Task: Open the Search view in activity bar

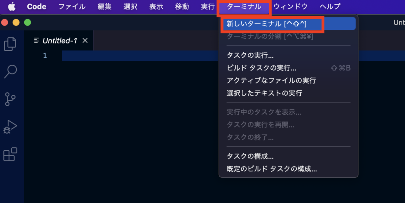Action: tap(10, 71)
